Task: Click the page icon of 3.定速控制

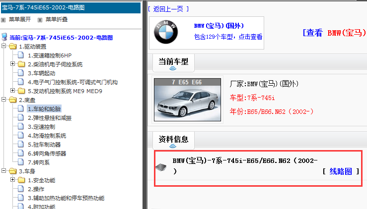Action: point(21,126)
